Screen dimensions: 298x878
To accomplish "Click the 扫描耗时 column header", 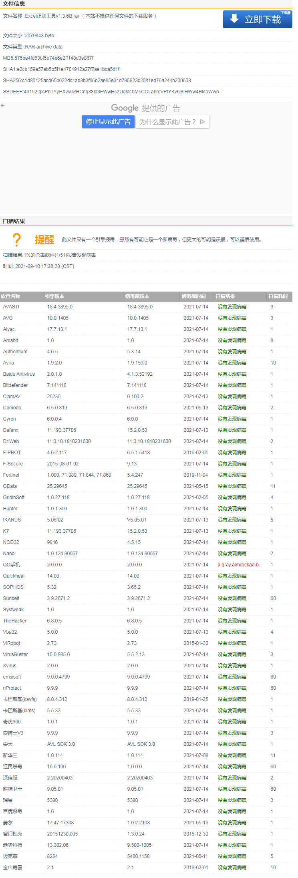I will click(x=278, y=296).
